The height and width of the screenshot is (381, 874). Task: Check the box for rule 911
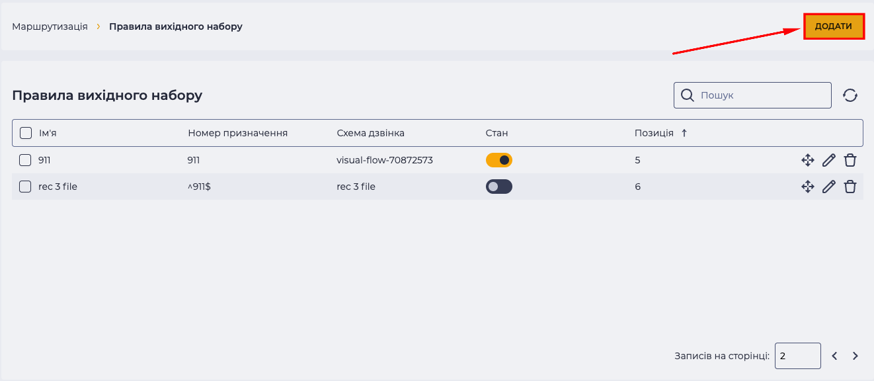(25, 160)
